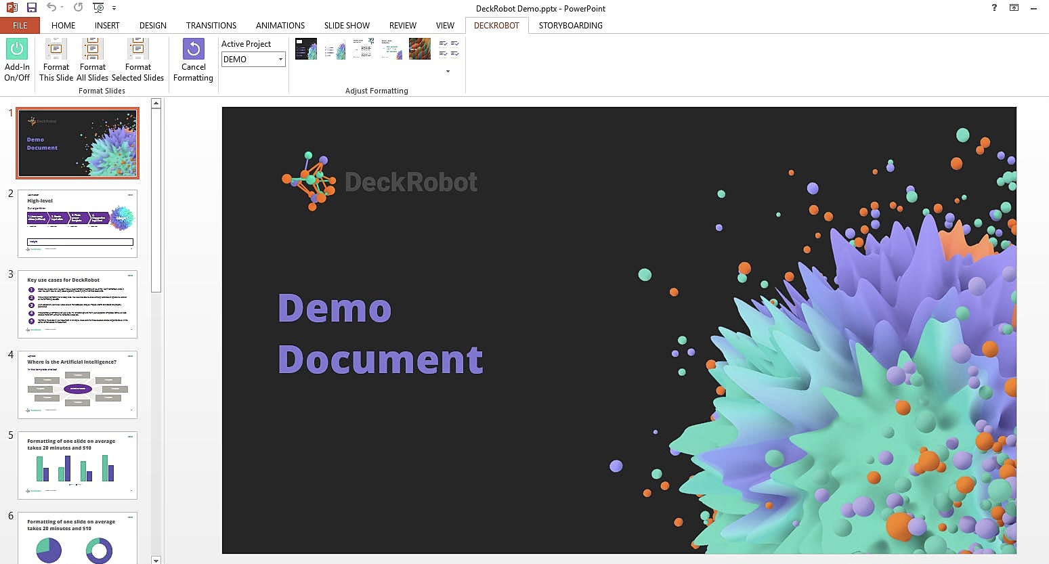
Task: Switch to the SLIDE SHOW tab
Action: point(347,26)
